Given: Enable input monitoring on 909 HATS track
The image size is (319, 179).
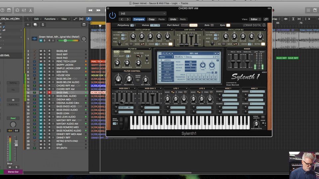Looking at the screenshot, I should pos(53,72).
